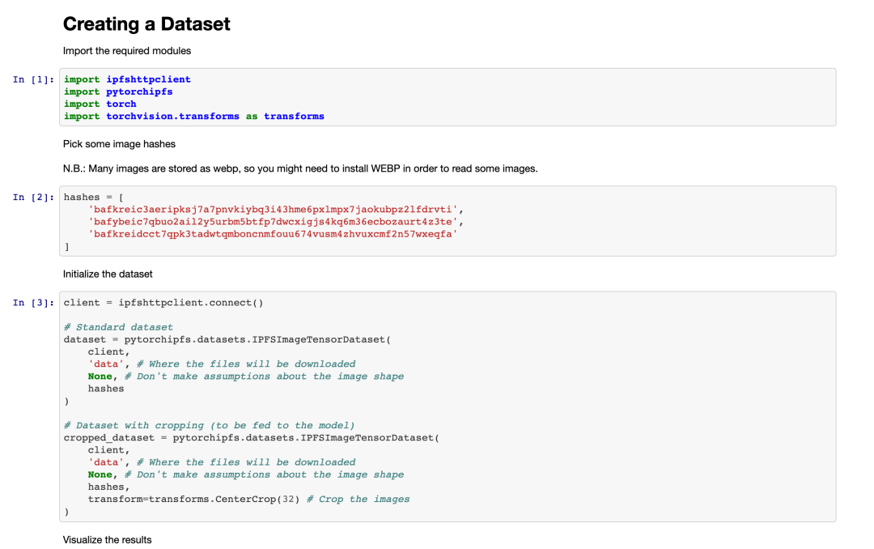Click the Standard dataset comment
The image size is (874, 549).
click(x=118, y=327)
